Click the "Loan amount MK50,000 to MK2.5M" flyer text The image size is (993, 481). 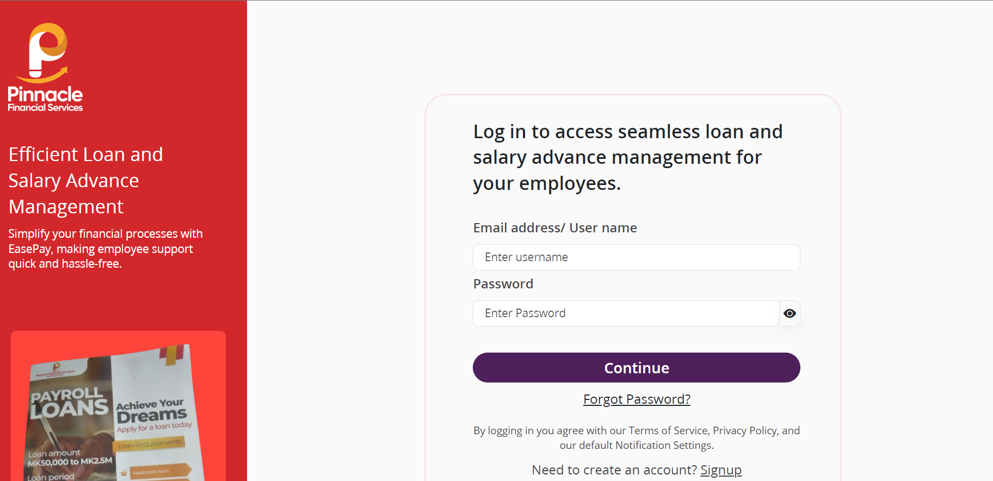[x=69, y=458]
